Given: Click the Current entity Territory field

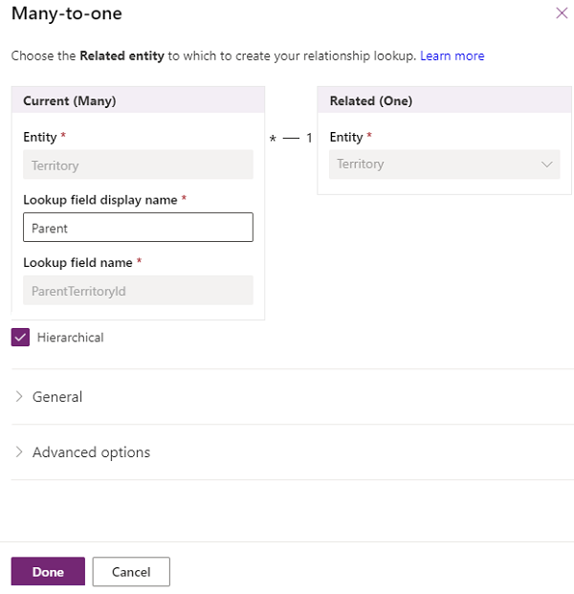Looking at the screenshot, I should [138, 165].
